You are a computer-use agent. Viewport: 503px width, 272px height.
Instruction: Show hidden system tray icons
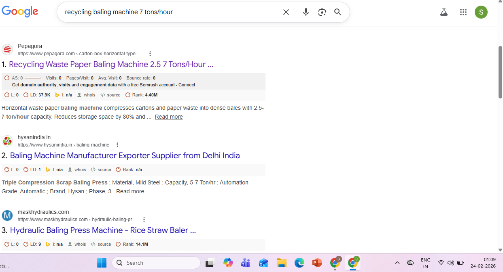tap(397, 263)
